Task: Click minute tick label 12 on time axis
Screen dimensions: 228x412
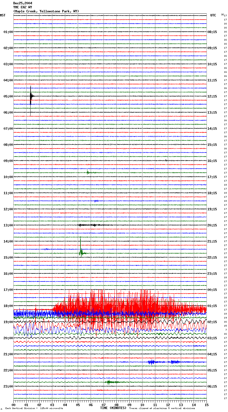Action: point(168,405)
